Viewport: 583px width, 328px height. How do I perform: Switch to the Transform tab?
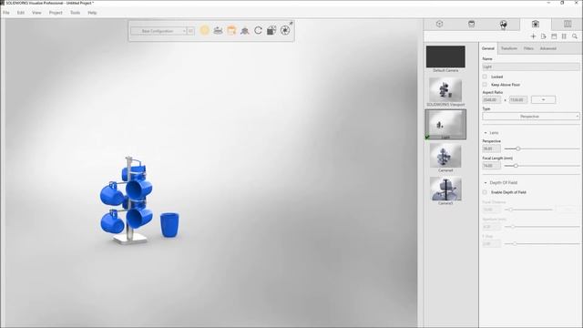click(x=509, y=48)
